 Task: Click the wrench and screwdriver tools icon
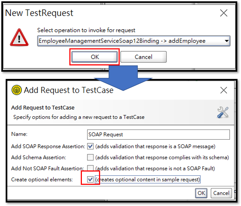(223, 112)
